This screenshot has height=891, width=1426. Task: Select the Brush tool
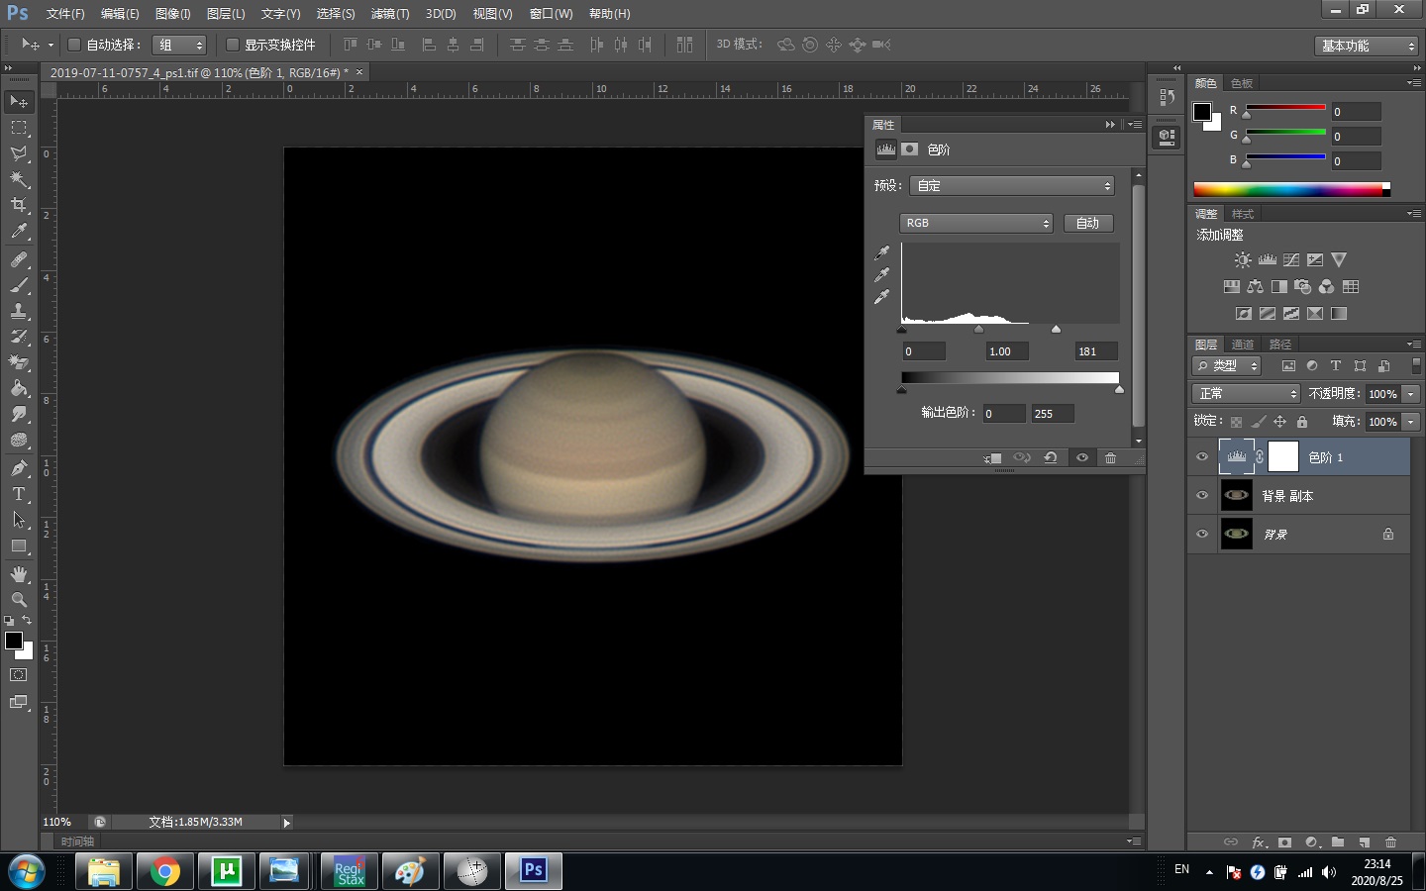click(19, 285)
